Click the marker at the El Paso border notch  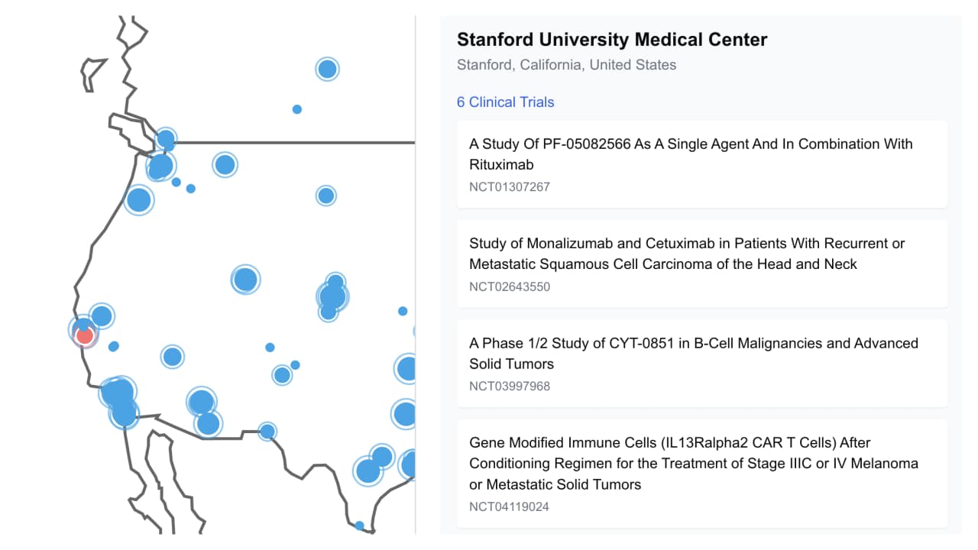point(267,432)
